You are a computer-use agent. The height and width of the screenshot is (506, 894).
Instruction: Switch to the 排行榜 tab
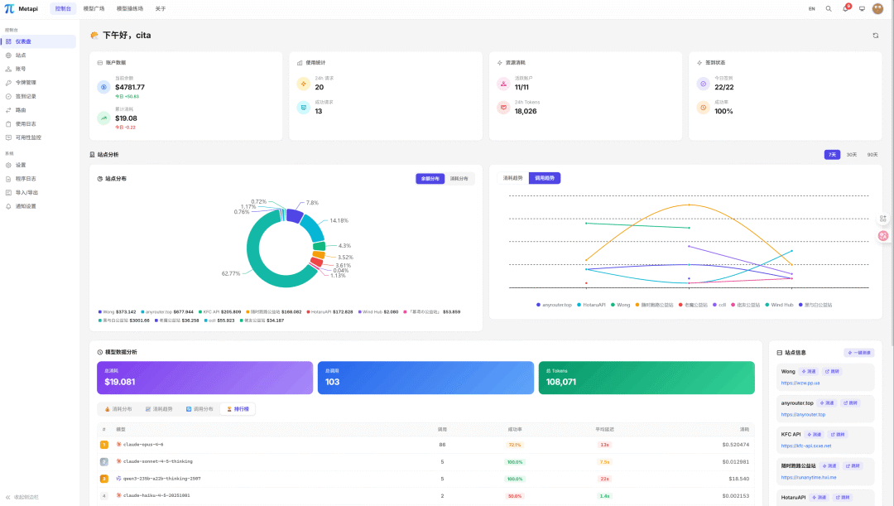(x=238, y=408)
